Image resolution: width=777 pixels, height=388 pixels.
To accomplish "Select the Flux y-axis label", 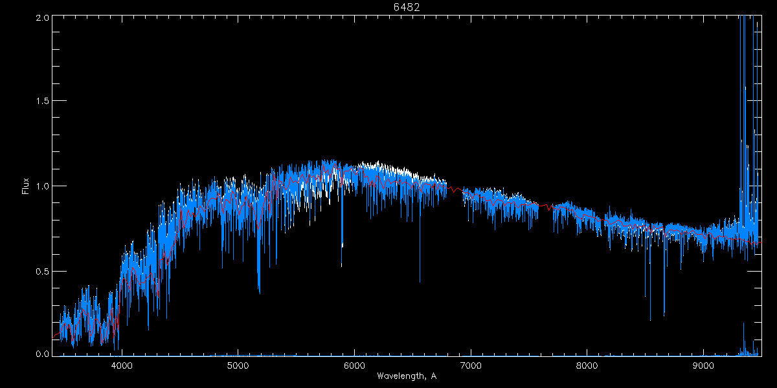I will [26, 186].
